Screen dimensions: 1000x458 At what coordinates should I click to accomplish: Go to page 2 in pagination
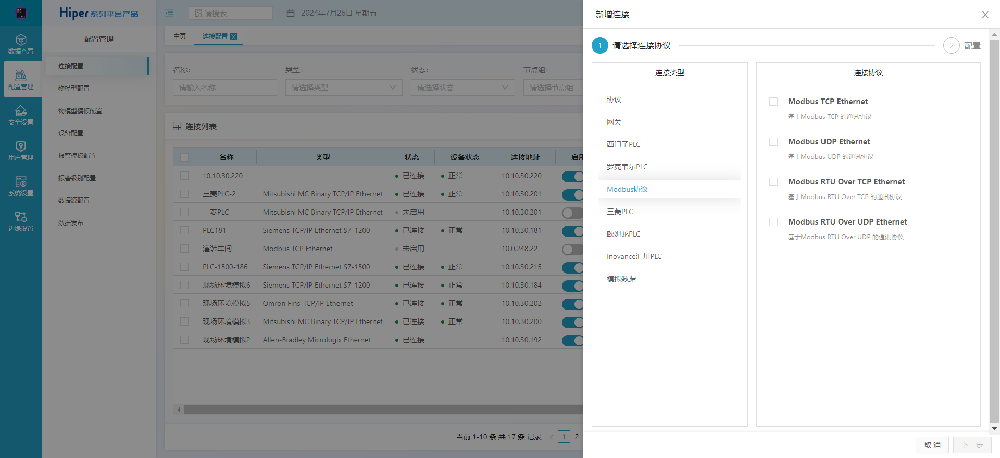coord(577,437)
